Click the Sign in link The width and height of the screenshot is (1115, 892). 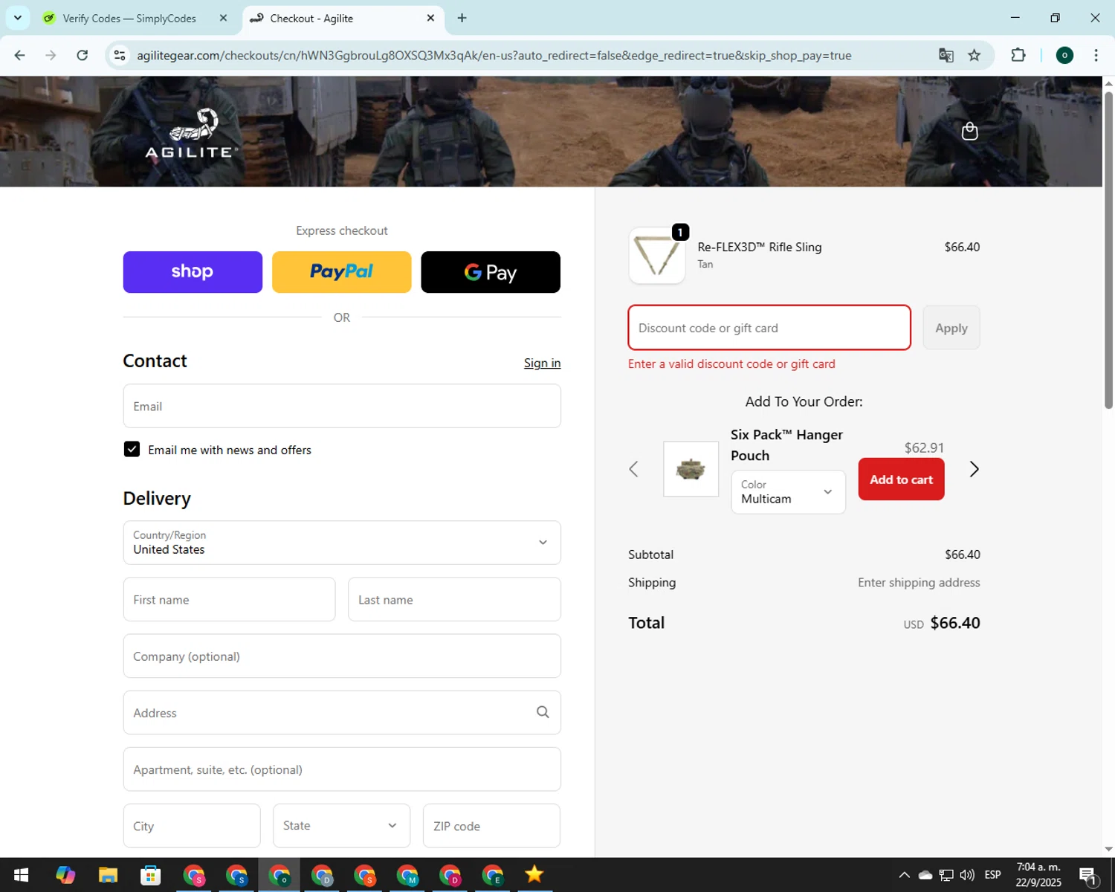(542, 363)
